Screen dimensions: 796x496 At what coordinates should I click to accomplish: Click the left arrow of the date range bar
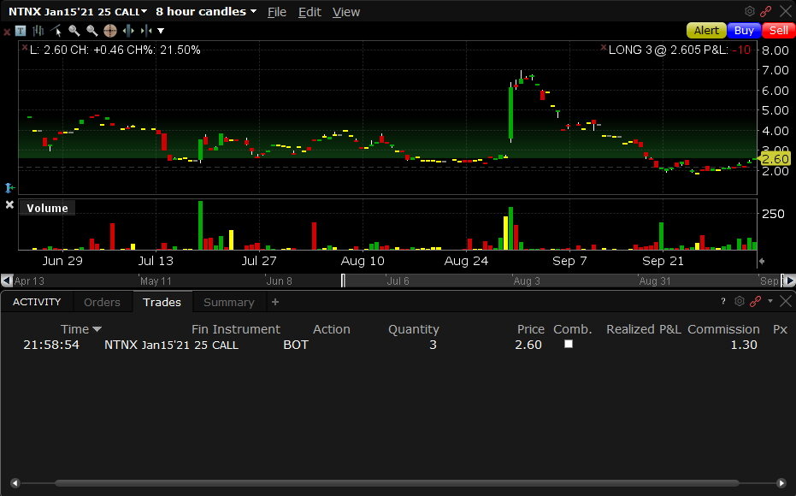[x=7, y=280]
